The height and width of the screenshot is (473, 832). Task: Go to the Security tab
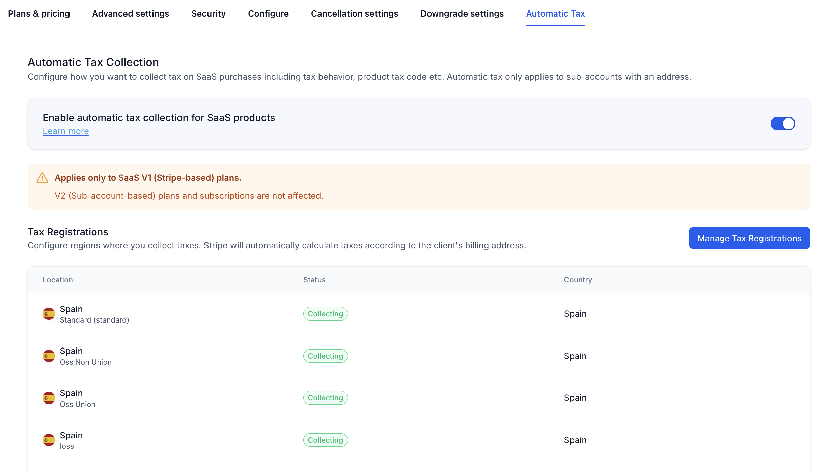[209, 13]
